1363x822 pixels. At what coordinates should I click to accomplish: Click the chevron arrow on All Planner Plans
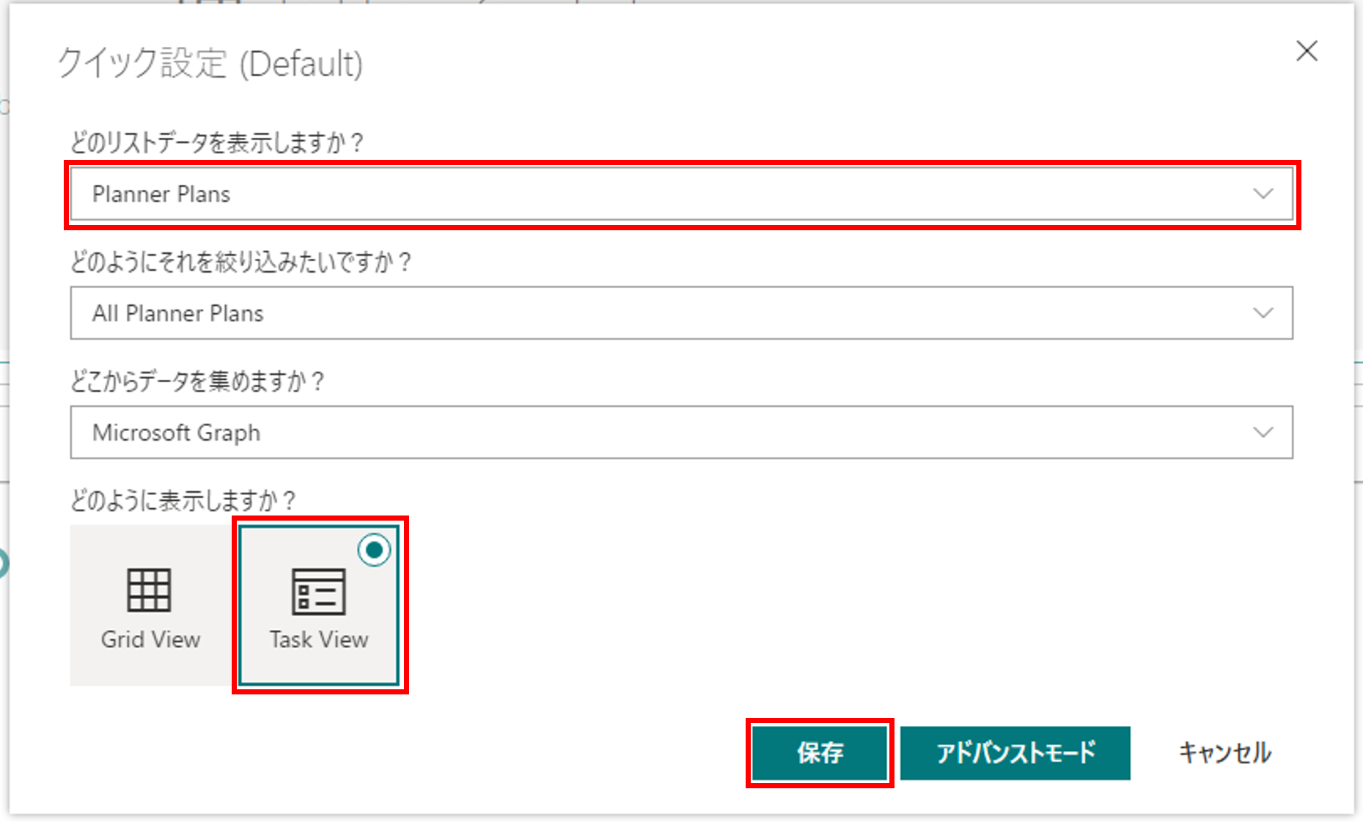click(x=1263, y=313)
